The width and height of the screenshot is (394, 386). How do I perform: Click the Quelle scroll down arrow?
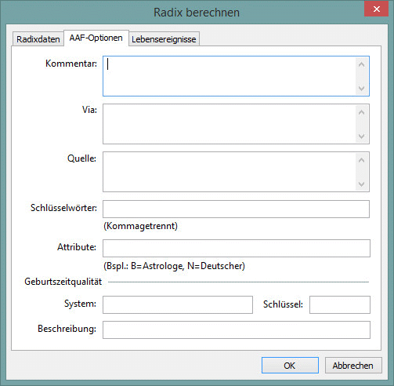362,184
